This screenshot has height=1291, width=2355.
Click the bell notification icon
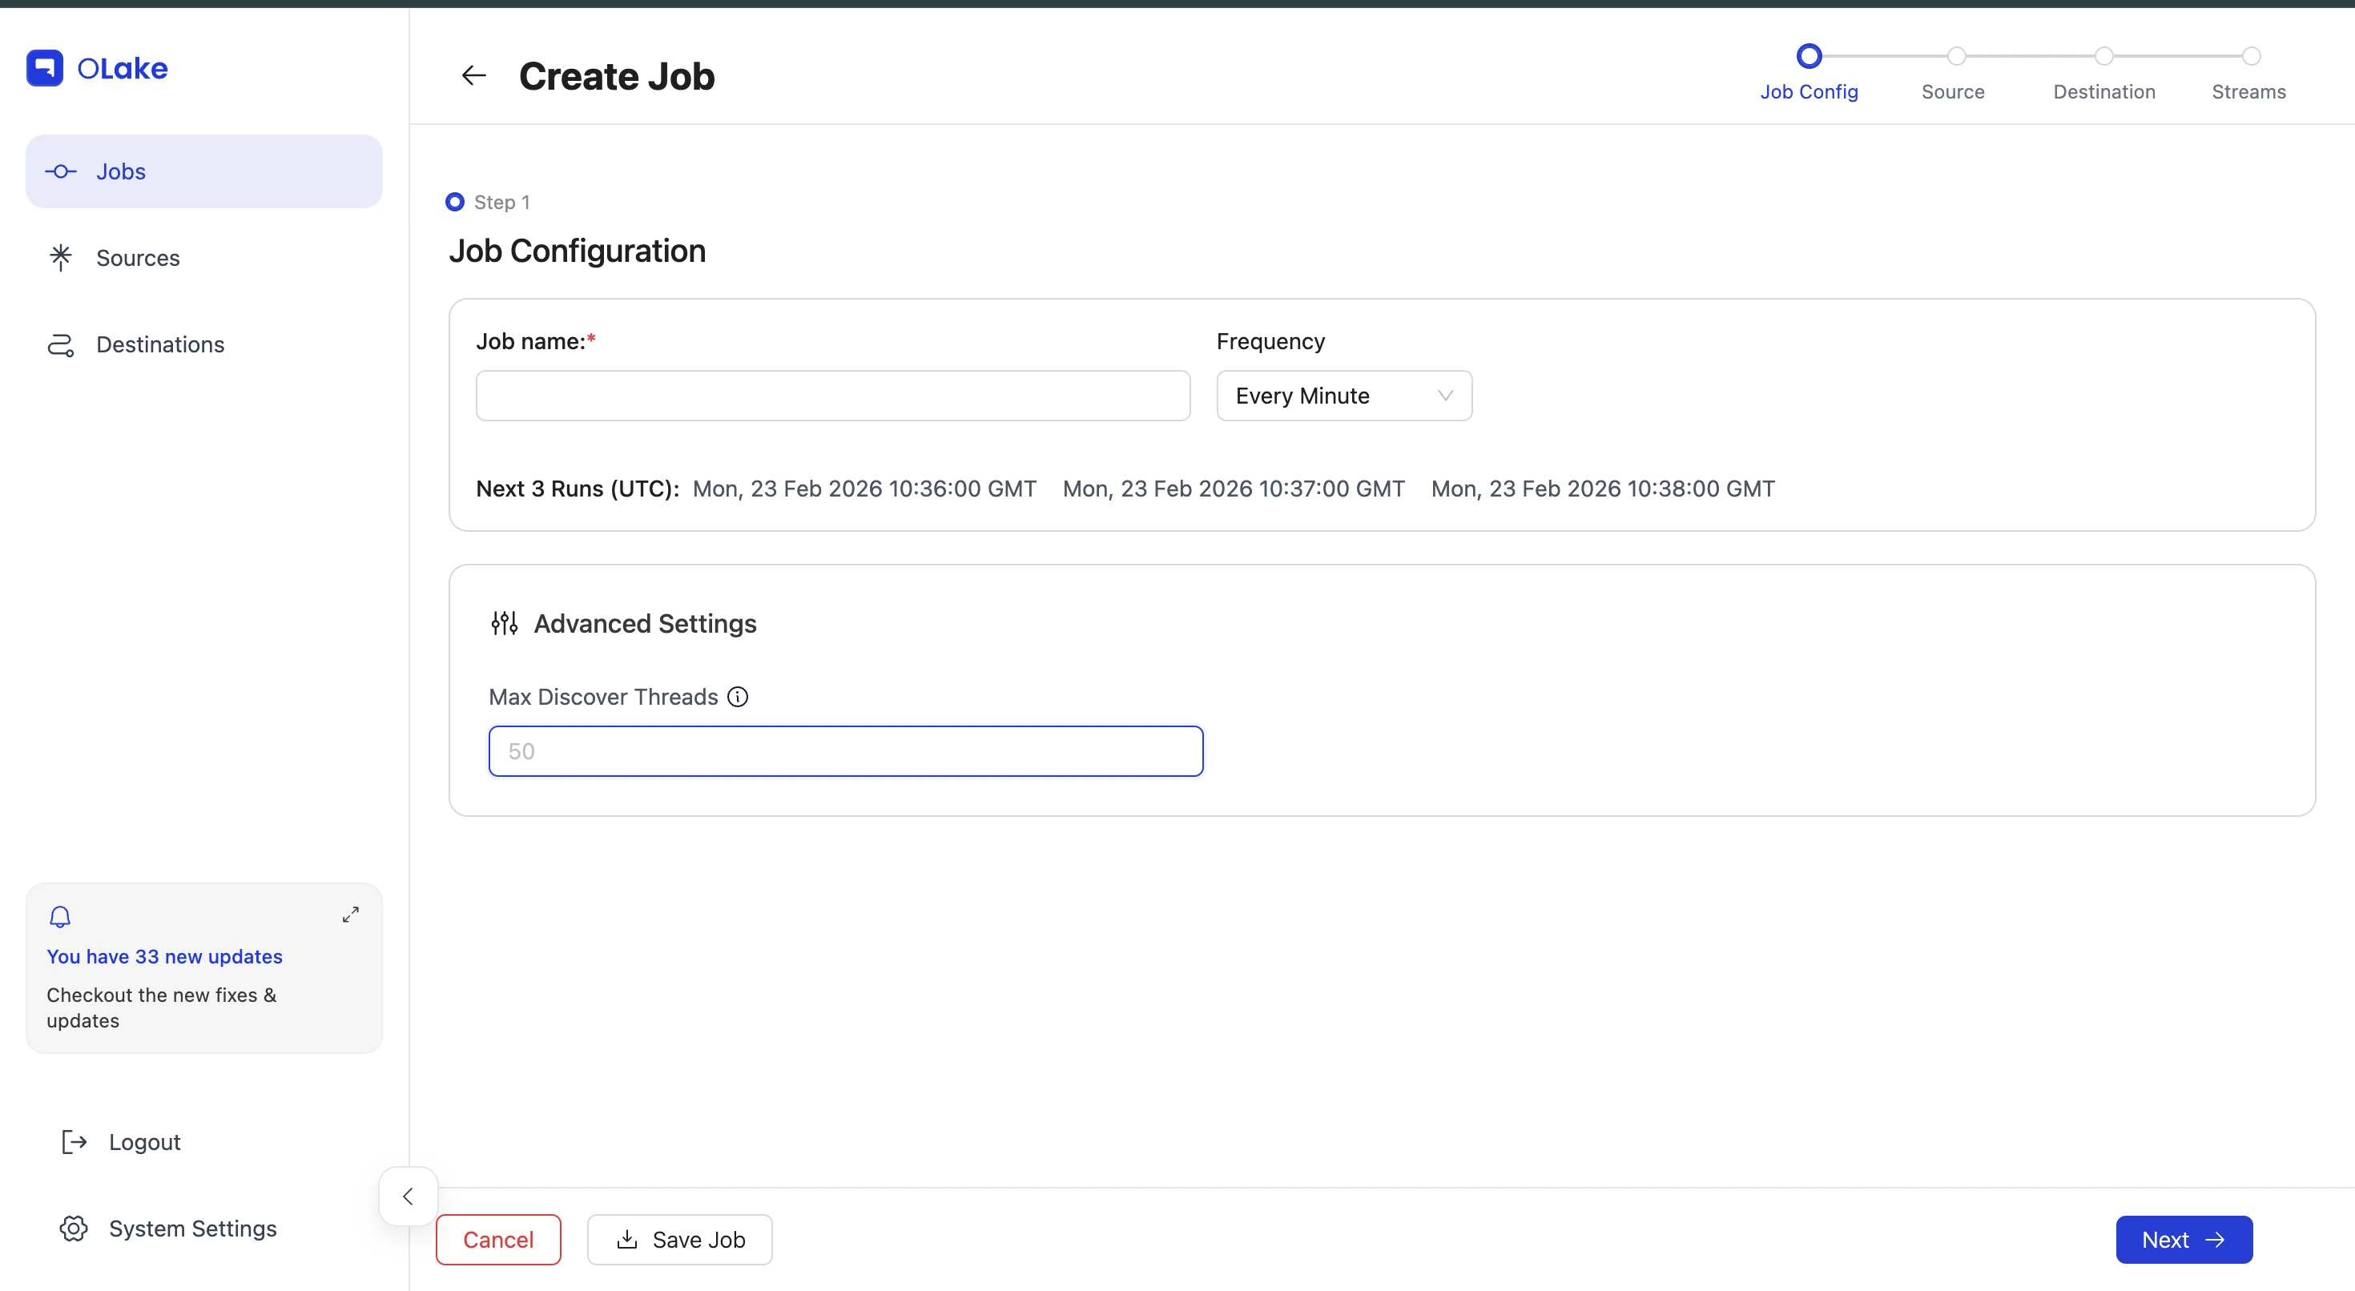coord(60,916)
